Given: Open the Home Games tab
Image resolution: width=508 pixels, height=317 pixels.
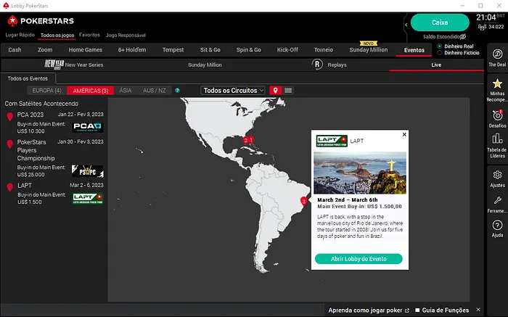Looking at the screenshot, I should [86, 50].
